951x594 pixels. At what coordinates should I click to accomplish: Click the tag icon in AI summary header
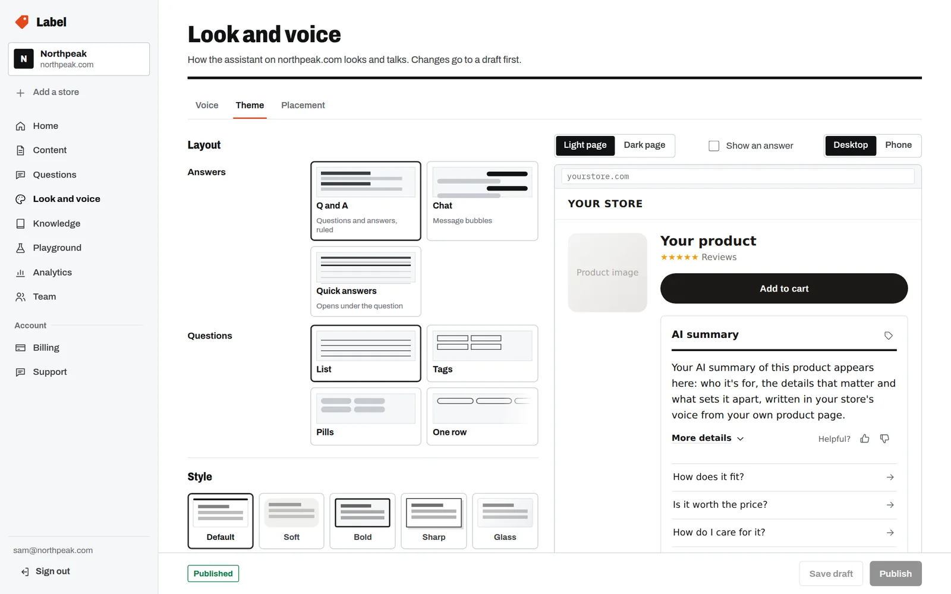tap(889, 336)
